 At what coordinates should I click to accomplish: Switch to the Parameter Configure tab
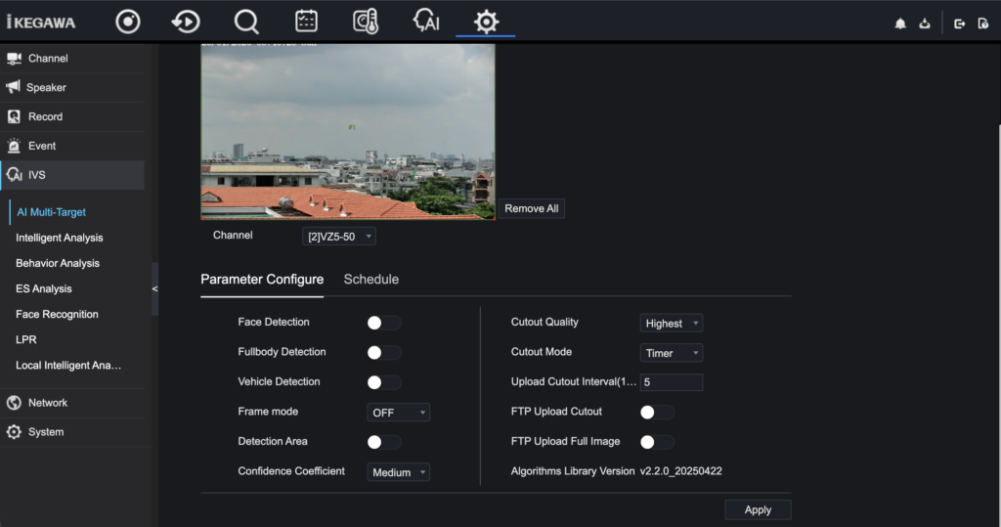tap(262, 280)
